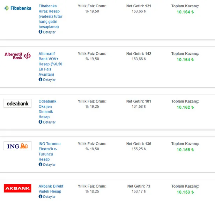Click the ING lion logo
The height and width of the screenshot is (204, 215).
17,146
